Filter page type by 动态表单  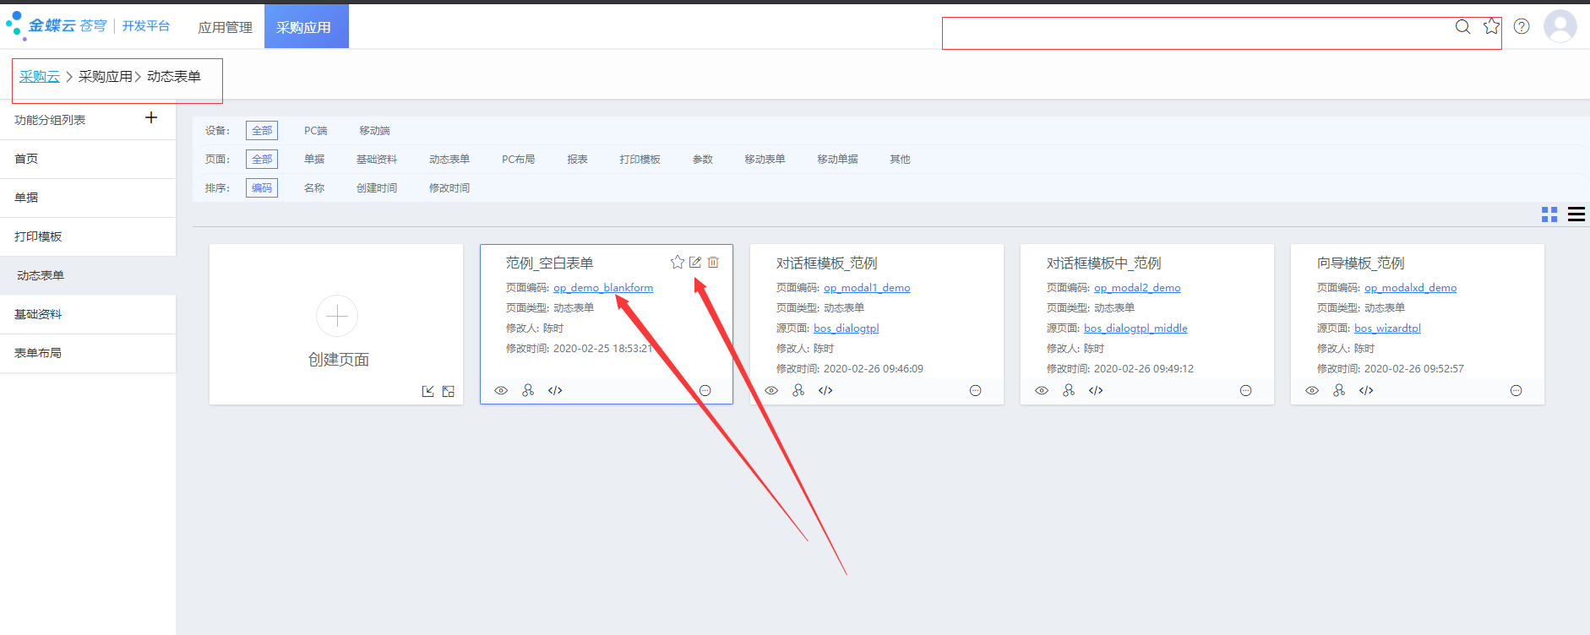[x=449, y=160]
